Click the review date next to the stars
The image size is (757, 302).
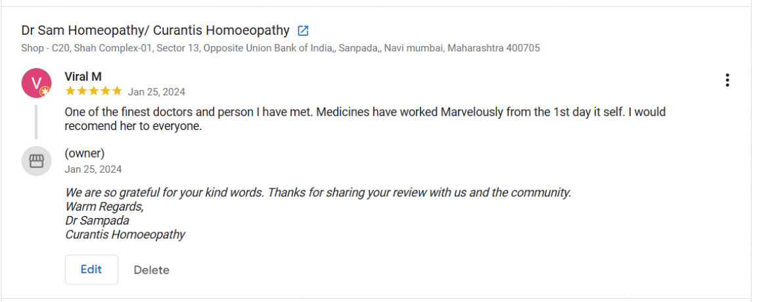coord(156,92)
